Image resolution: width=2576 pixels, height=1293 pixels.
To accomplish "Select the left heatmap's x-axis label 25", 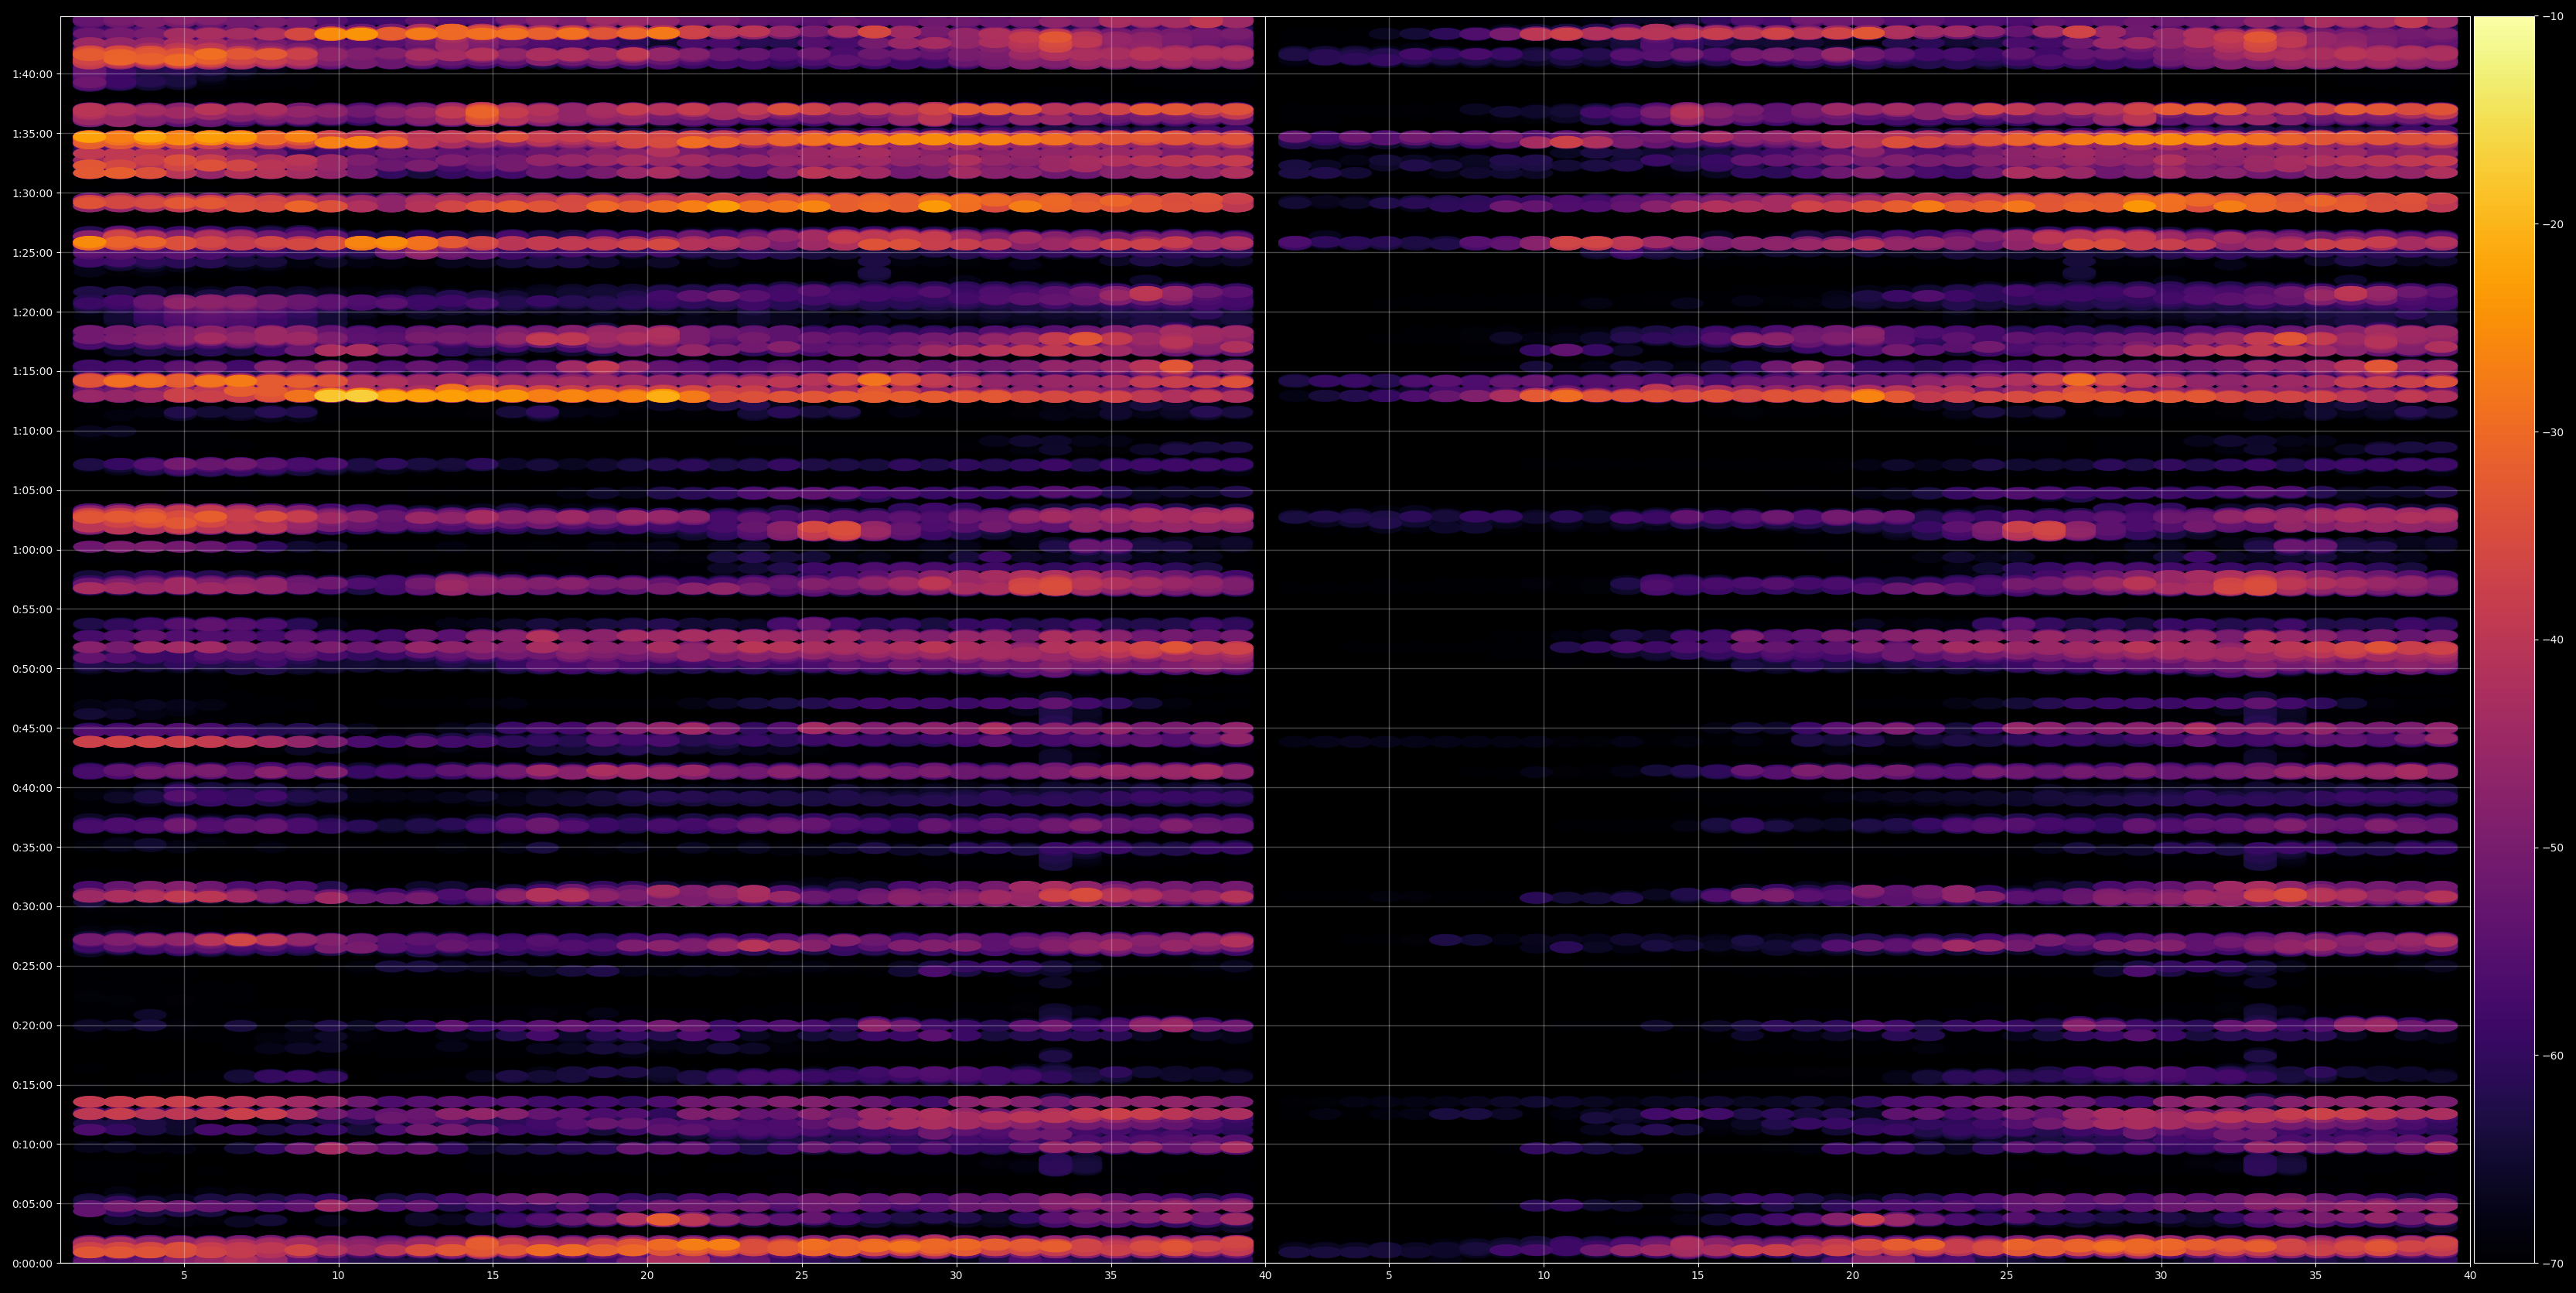I will pyautogui.click(x=802, y=1276).
